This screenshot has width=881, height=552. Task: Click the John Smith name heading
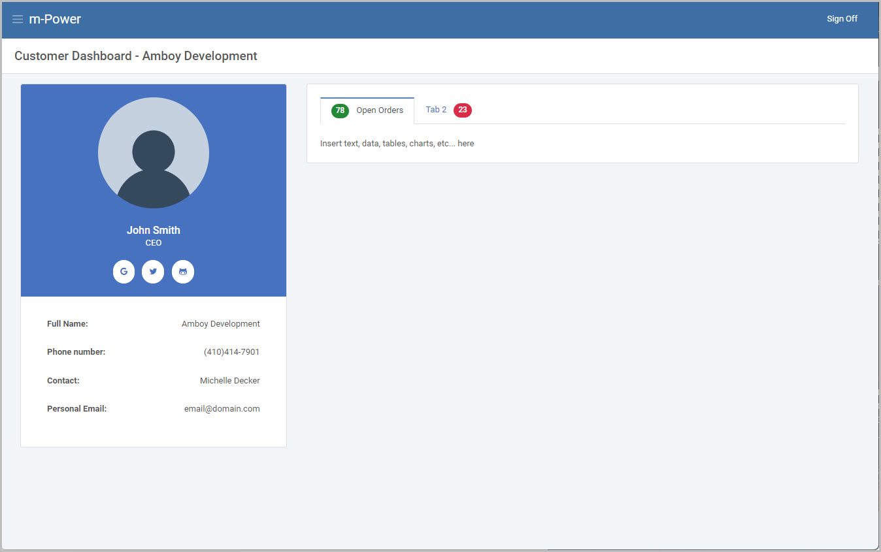(x=154, y=230)
